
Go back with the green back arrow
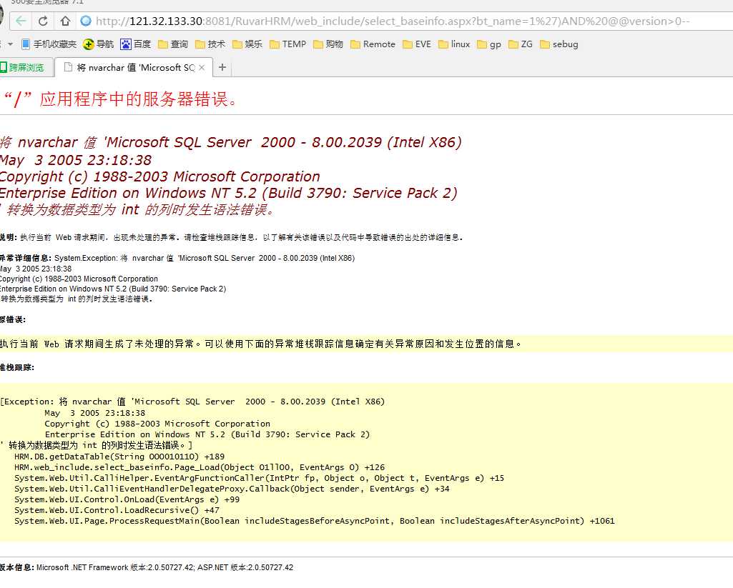tap(21, 21)
